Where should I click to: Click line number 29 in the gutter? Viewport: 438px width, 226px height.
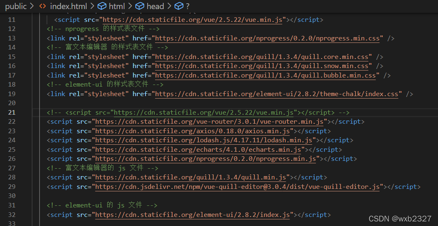[x=12, y=186]
